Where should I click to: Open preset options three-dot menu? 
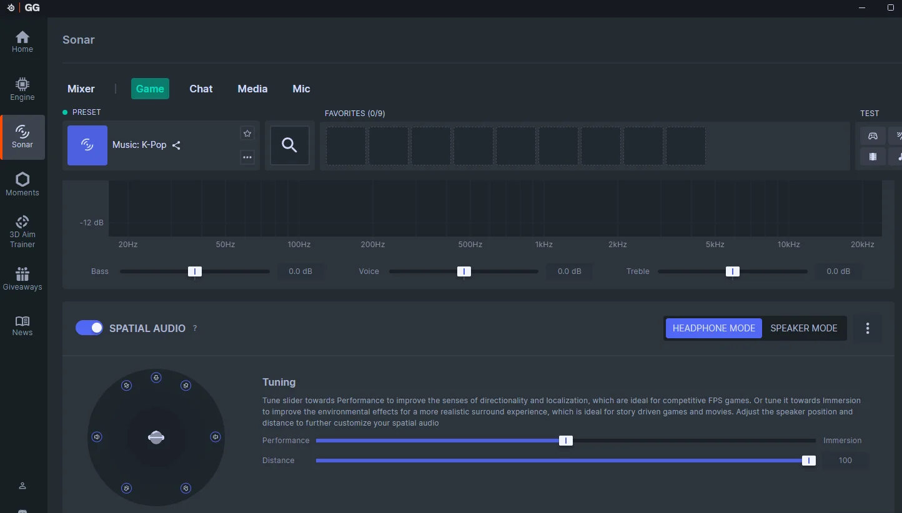[247, 157]
